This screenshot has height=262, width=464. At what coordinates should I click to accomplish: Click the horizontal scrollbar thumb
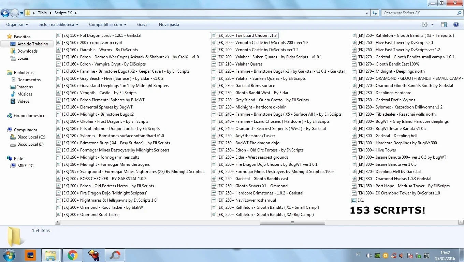[292, 222]
